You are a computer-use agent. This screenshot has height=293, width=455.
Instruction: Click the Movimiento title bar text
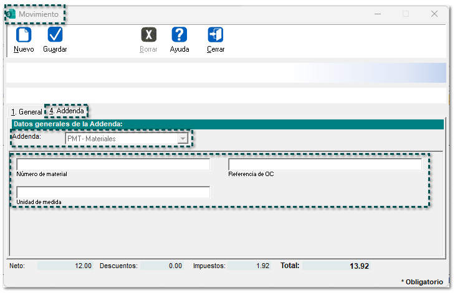[39, 14]
